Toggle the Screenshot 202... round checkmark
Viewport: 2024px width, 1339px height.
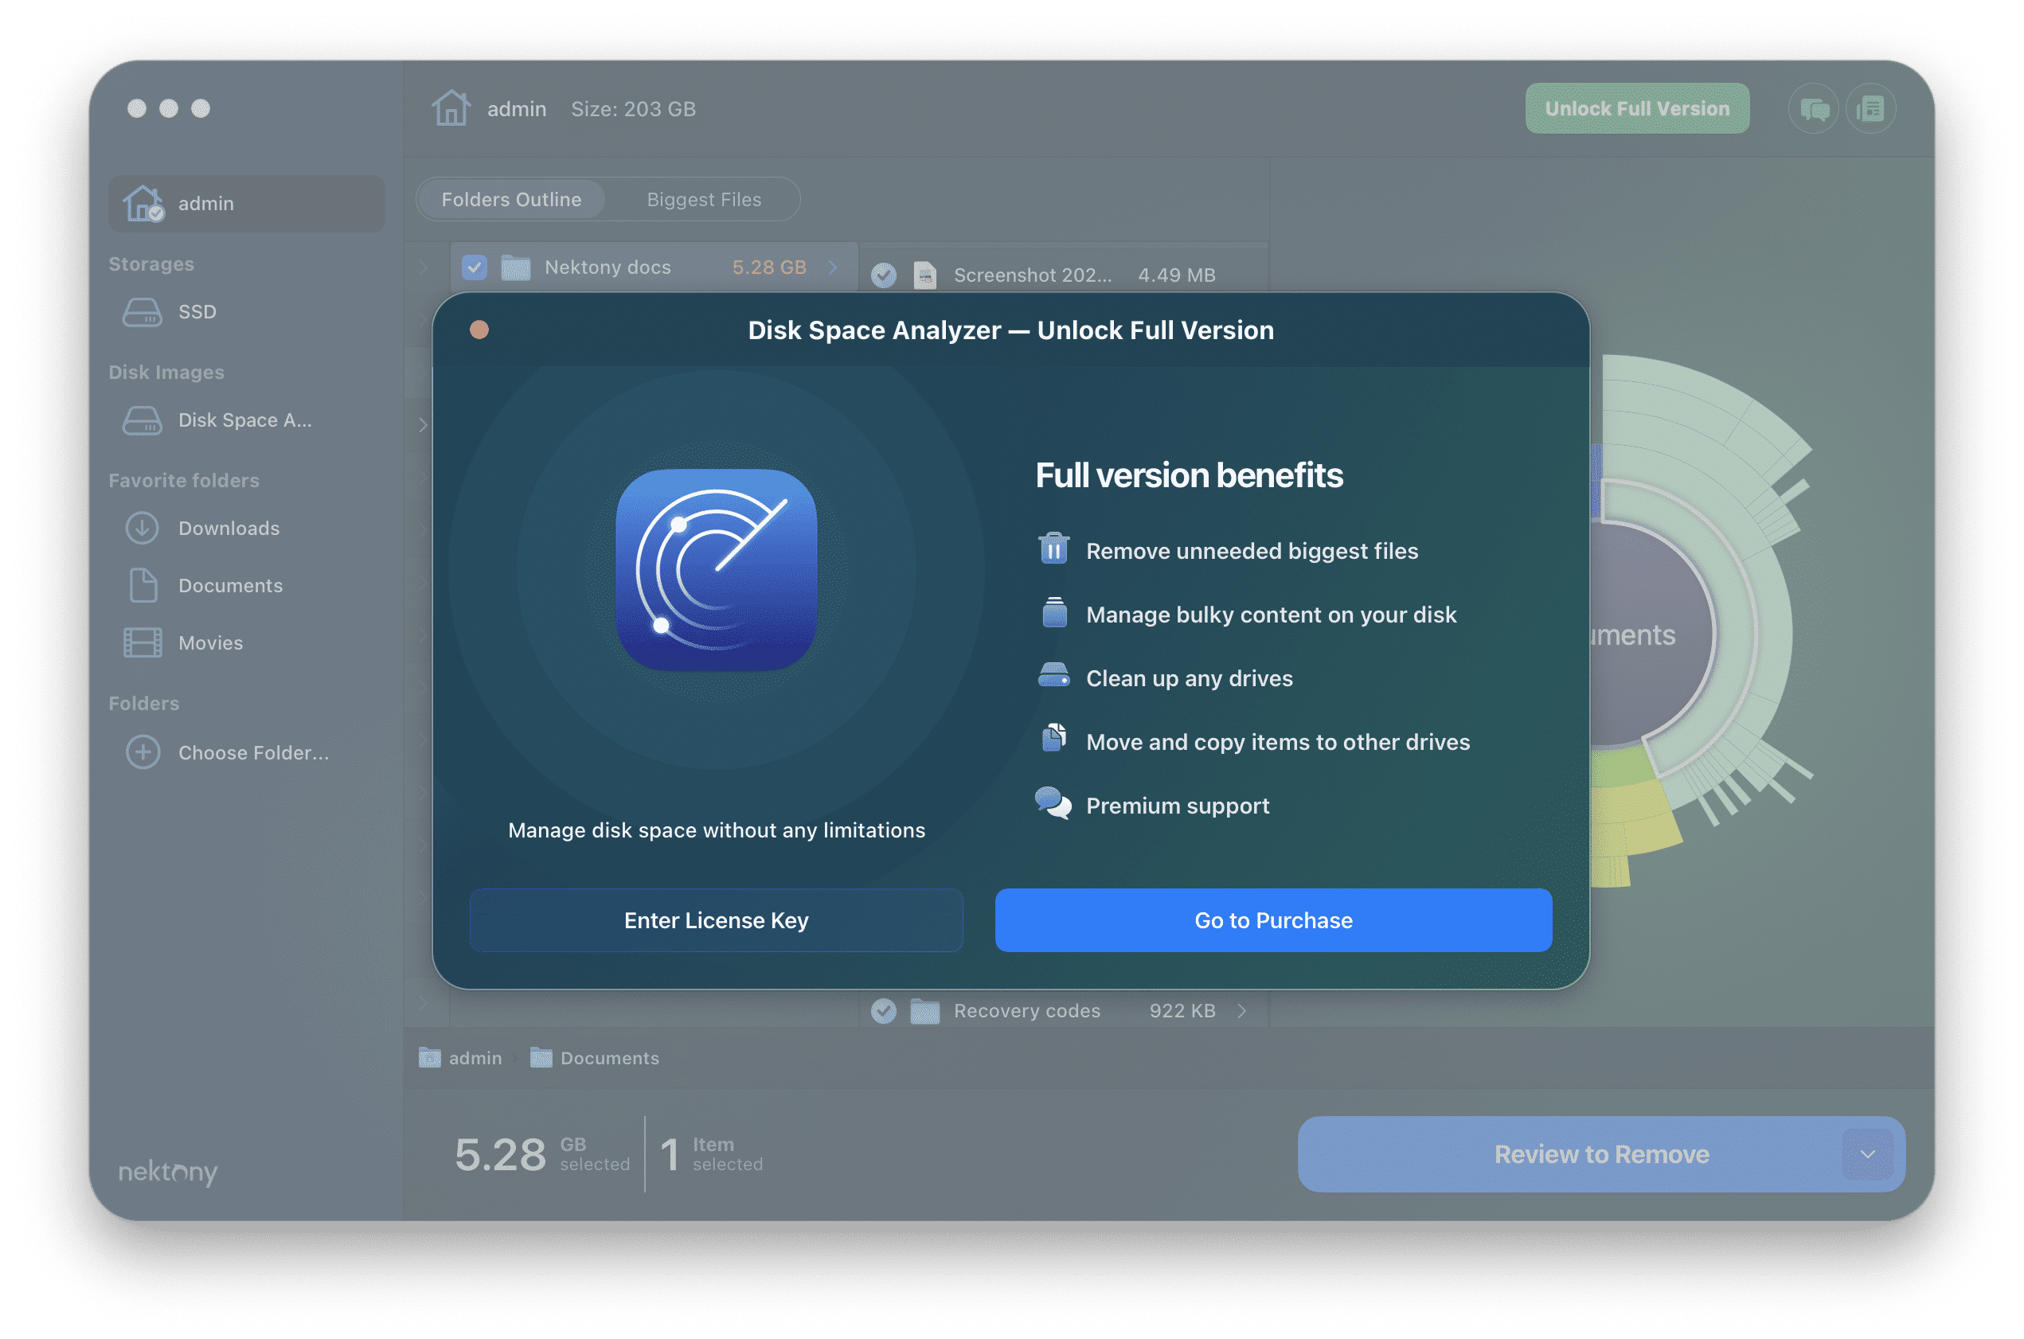click(x=883, y=275)
